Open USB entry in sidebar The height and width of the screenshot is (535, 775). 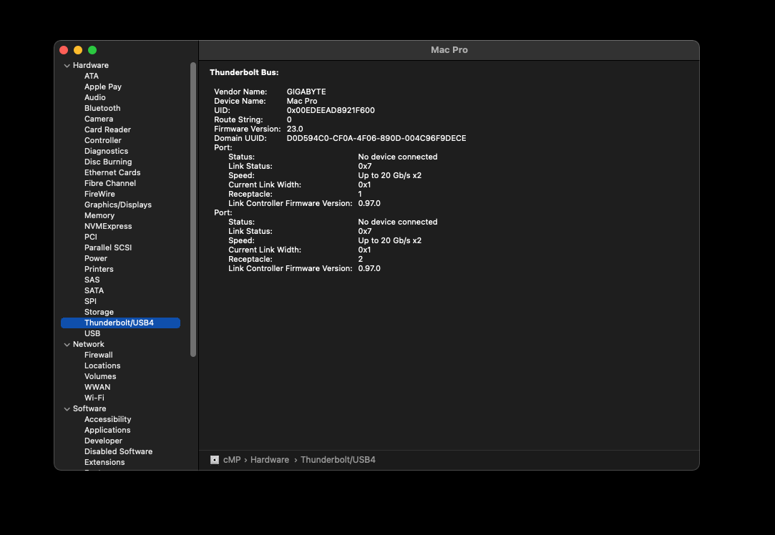[92, 333]
